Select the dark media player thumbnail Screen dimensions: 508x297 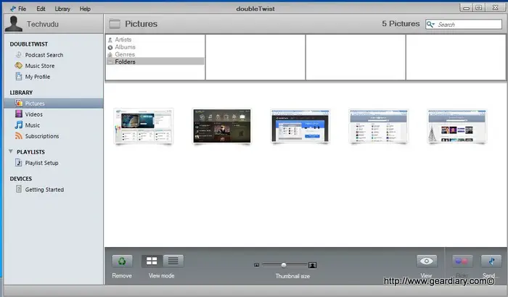coord(222,126)
